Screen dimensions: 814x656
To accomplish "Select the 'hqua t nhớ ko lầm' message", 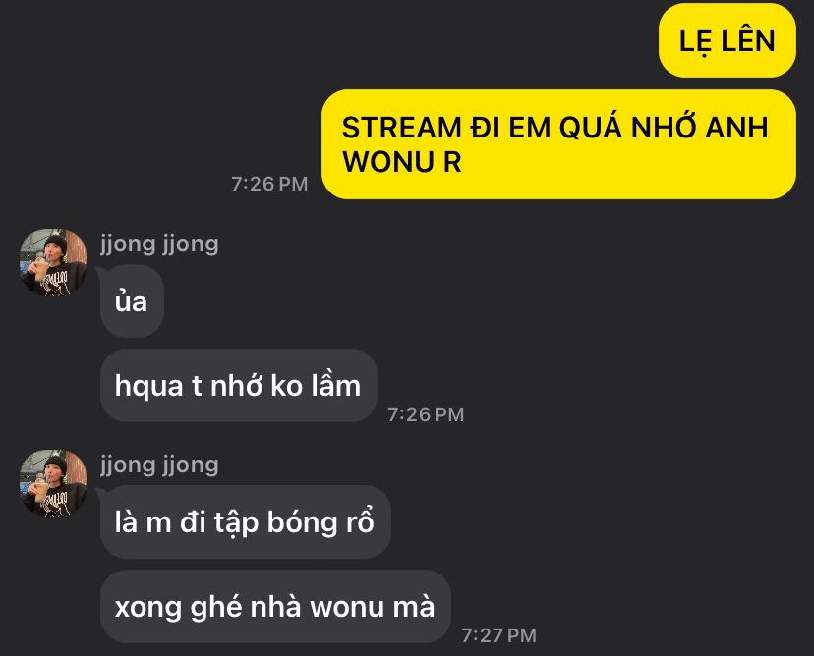I will click(x=238, y=385).
